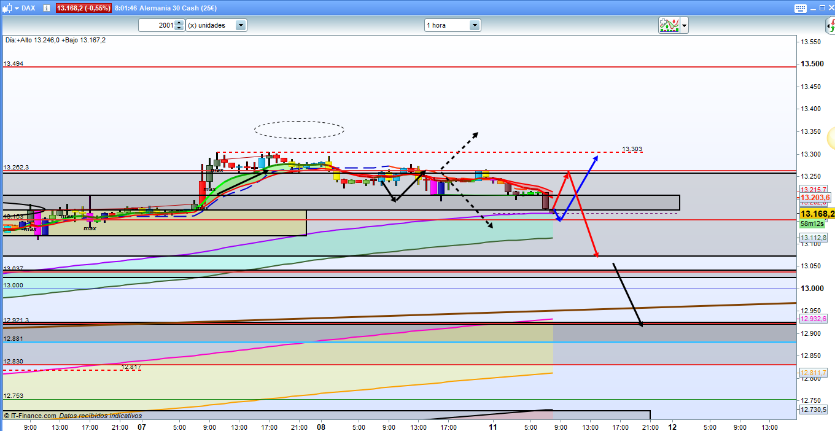Select the dashed ellipse drawing on chart
835x431 pixels.
coord(299,122)
